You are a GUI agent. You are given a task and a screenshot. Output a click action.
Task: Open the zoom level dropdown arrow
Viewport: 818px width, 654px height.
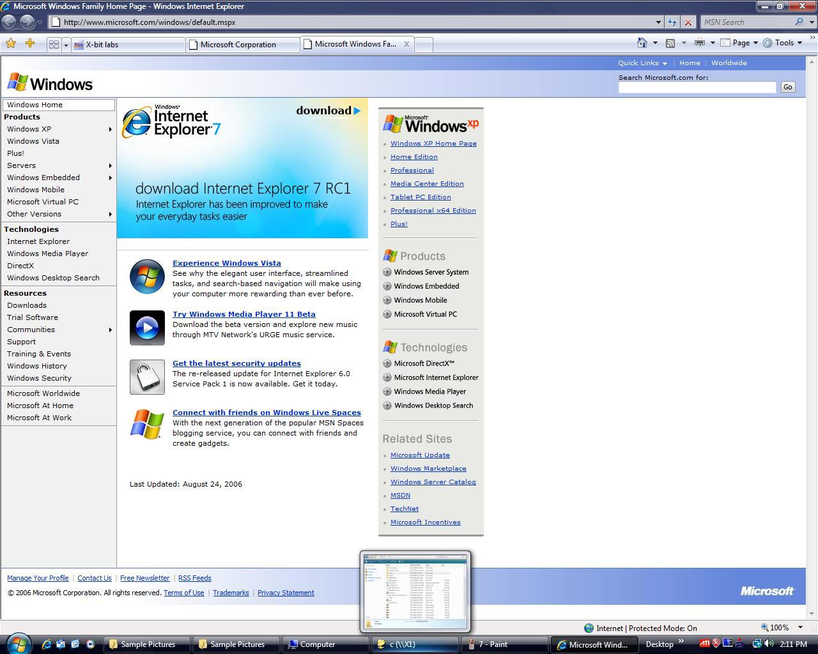(x=799, y=628)
